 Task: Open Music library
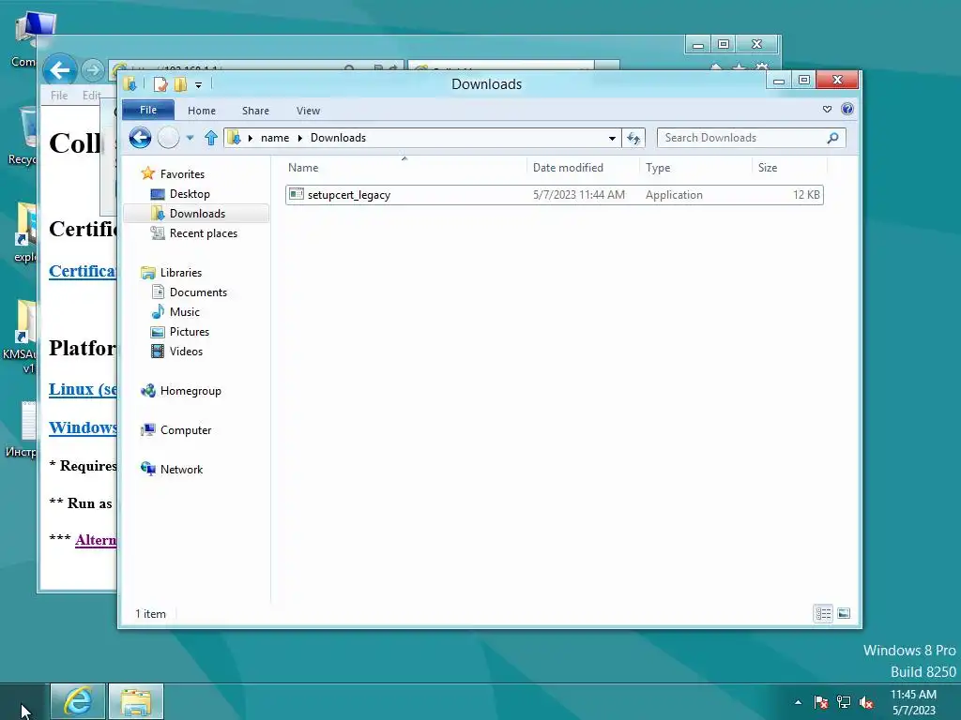tap(185, 311)
